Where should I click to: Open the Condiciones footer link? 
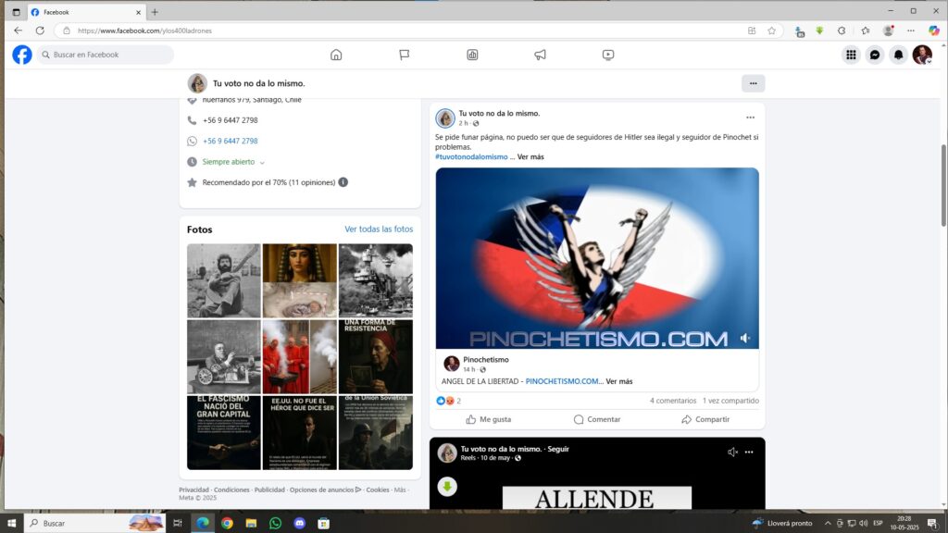click(x=231, y=490)
